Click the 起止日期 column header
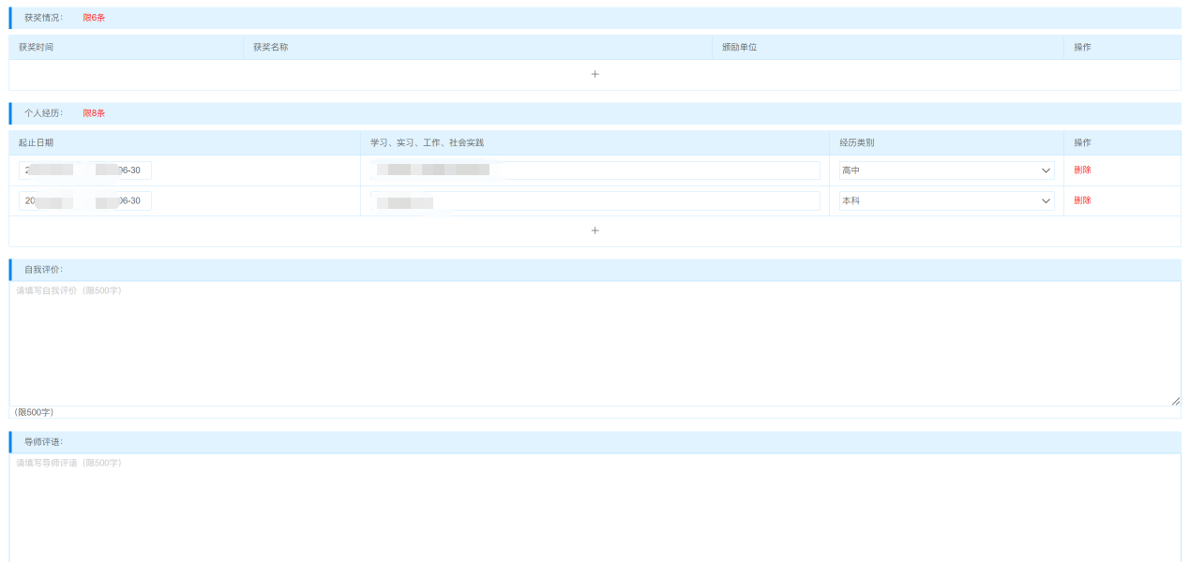 click(x=36, y=142)
